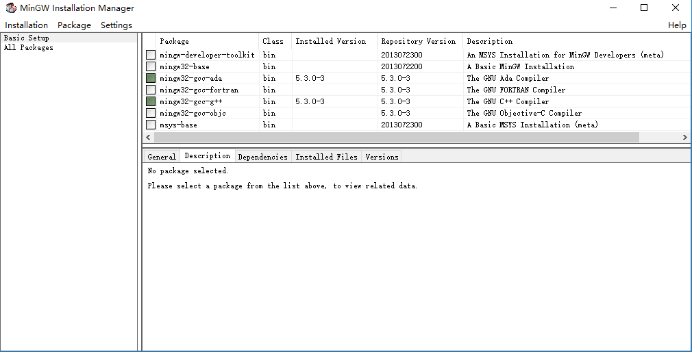Screen dimensions: 692x352
Task: Click repository version of mingw32-gcc-fortran row
Action: click(396, 90)
